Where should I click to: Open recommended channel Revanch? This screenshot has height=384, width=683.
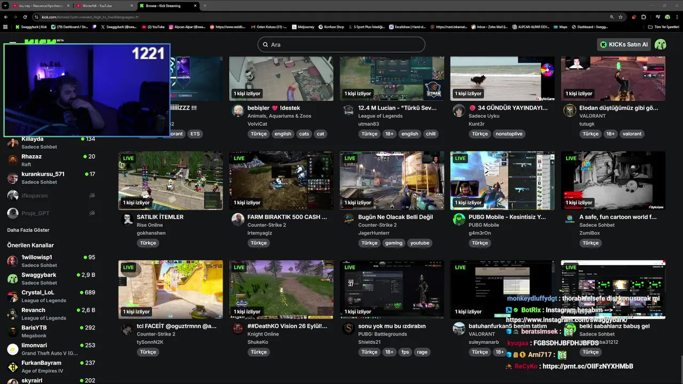click(x=51, y=314)
